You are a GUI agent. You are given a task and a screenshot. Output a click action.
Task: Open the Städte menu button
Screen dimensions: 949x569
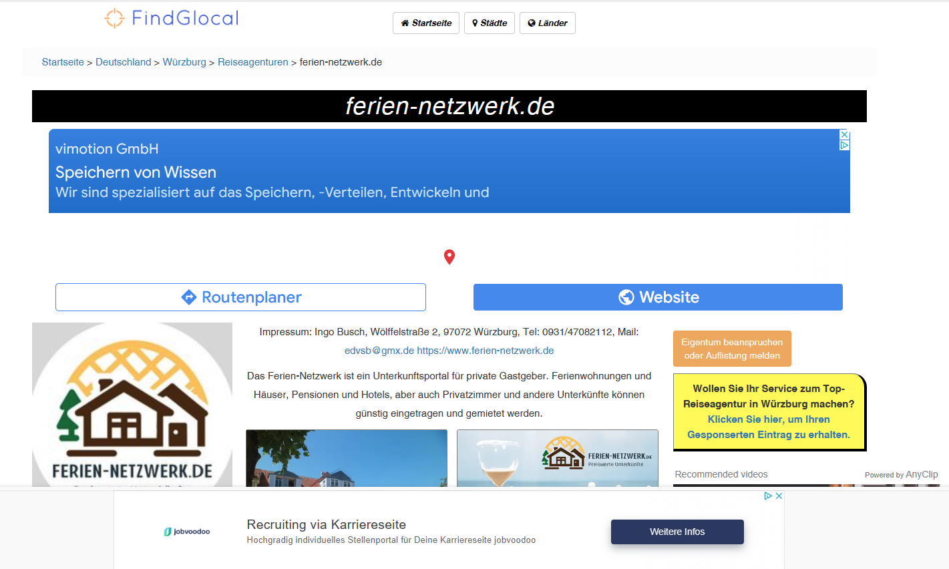pos(489,23)
